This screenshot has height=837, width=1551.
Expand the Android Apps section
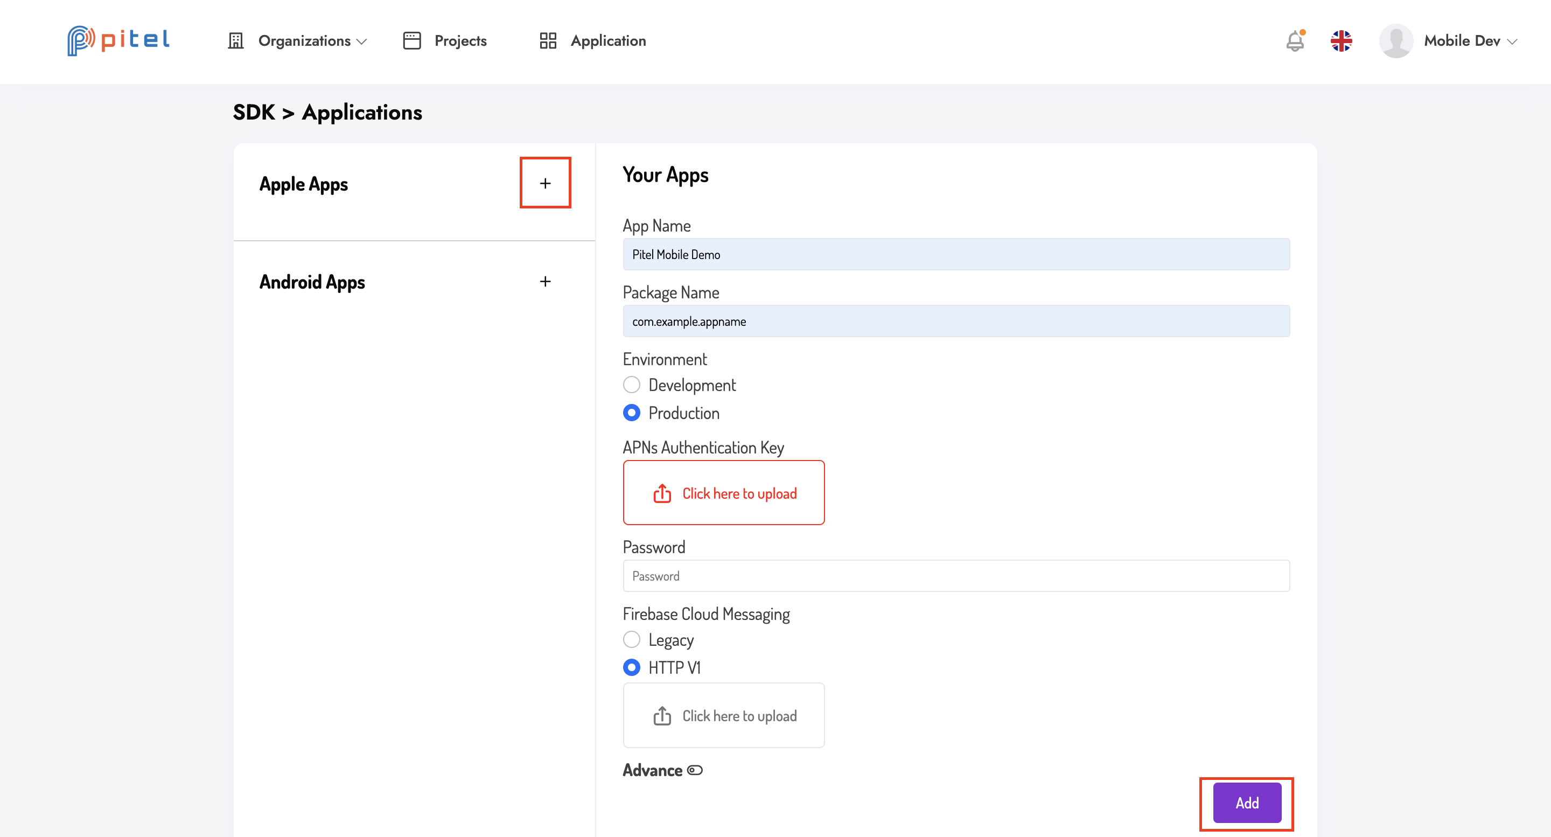(x=545, y=281)
